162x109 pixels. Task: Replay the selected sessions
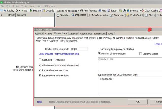(x=9, y=11)
